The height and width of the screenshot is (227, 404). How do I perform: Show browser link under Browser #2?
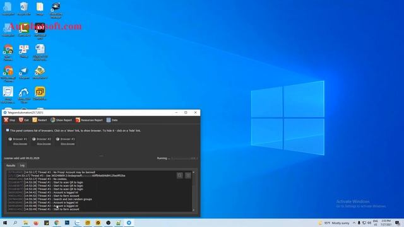(44, 144)
